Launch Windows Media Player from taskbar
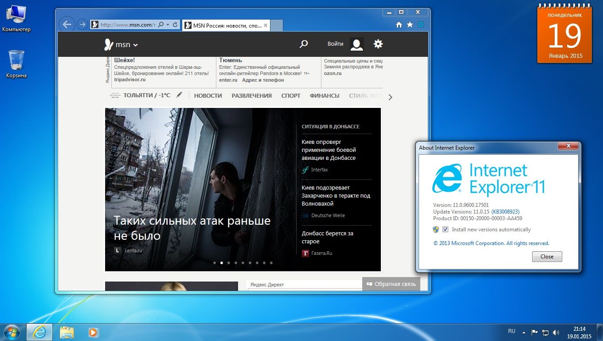Screen dimensions: 603x341 93,332
